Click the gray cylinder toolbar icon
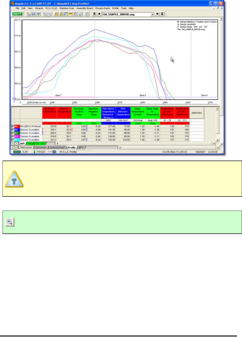Image resolution: width=242 pixels, height=337 pixels. 75,14
